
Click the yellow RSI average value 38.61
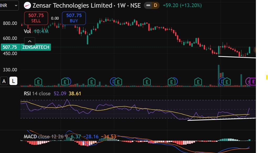(75, 93)
